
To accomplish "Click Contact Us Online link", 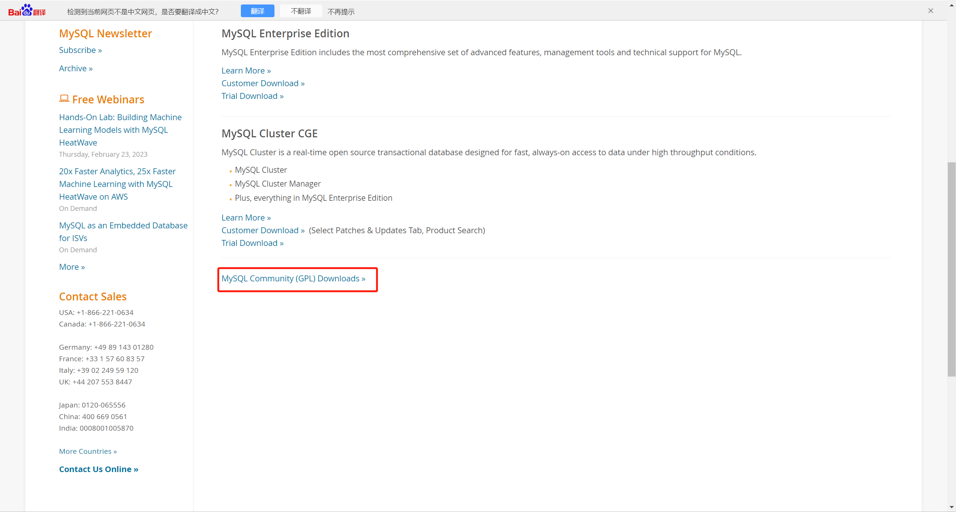I will click(99, 469).
